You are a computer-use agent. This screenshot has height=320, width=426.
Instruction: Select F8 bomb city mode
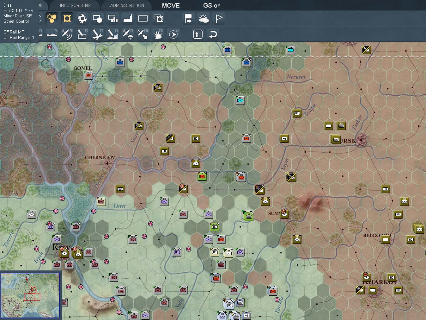(113, 34)
